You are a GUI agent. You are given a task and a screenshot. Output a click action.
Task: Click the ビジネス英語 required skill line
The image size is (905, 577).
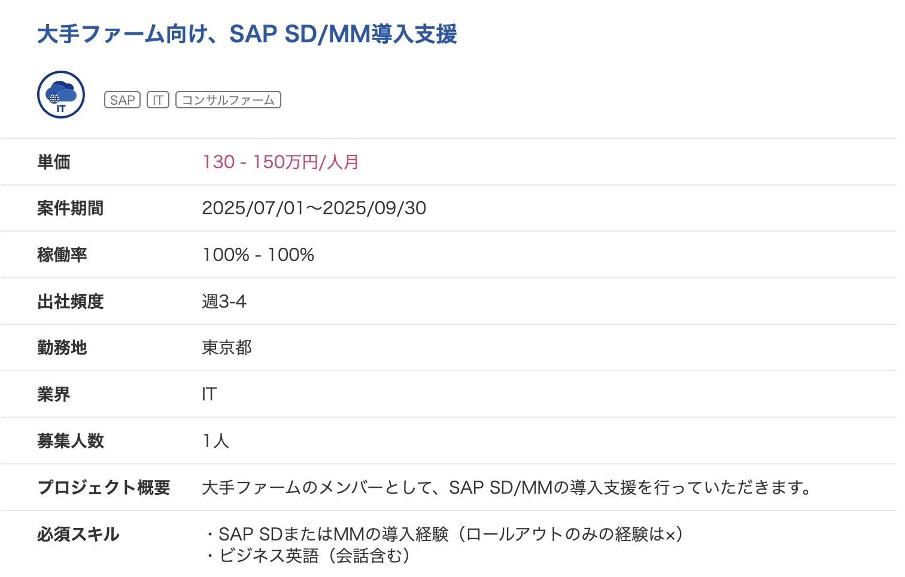pyautogui.click(x=308, y=556)
